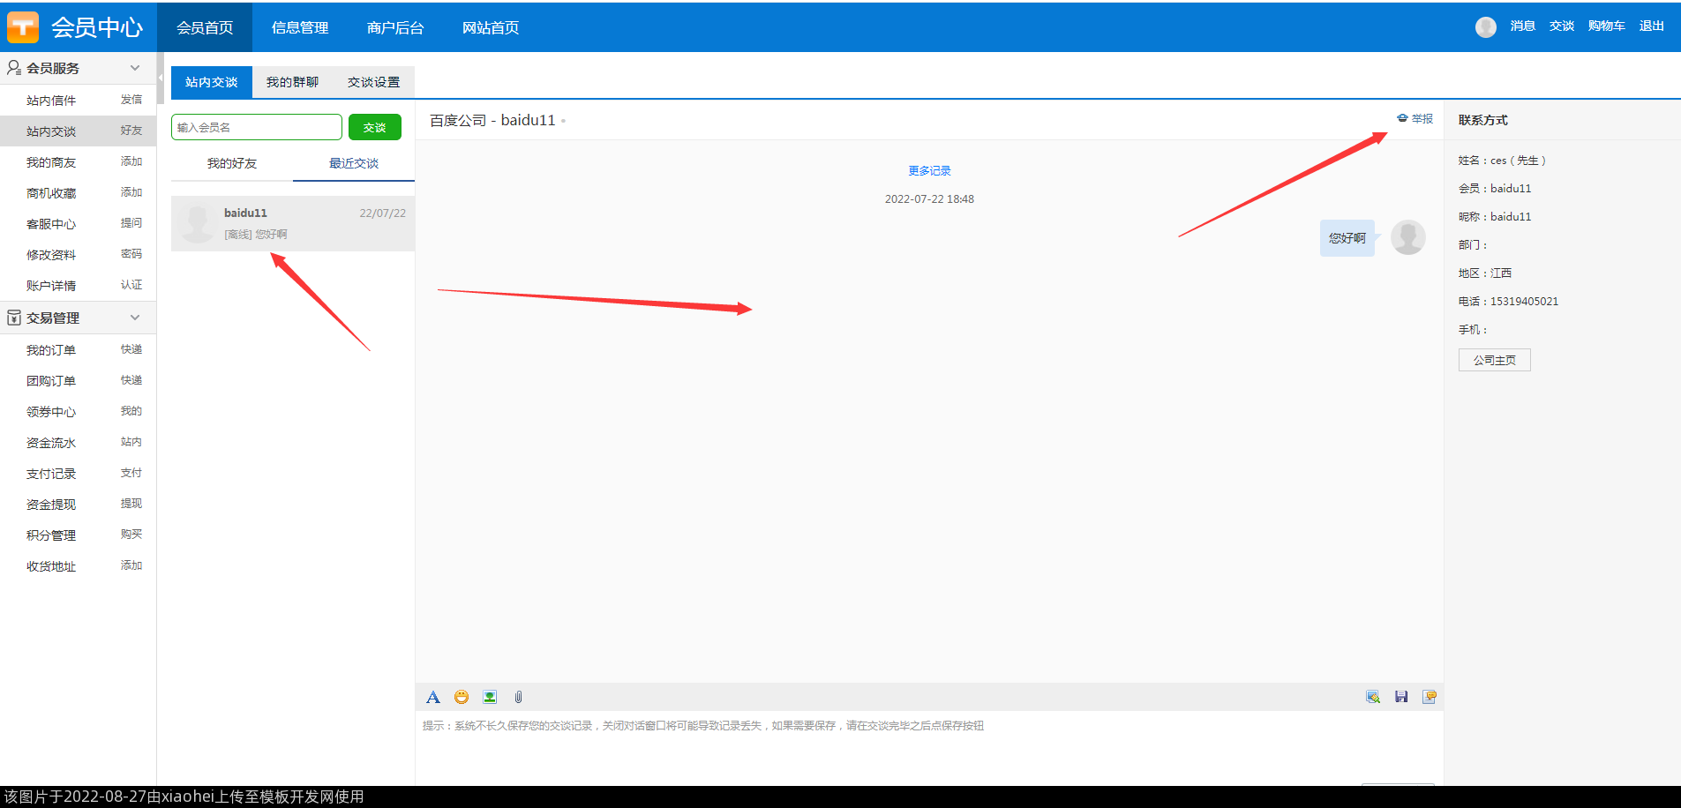Focus the 输入会员名 input field

256,127
